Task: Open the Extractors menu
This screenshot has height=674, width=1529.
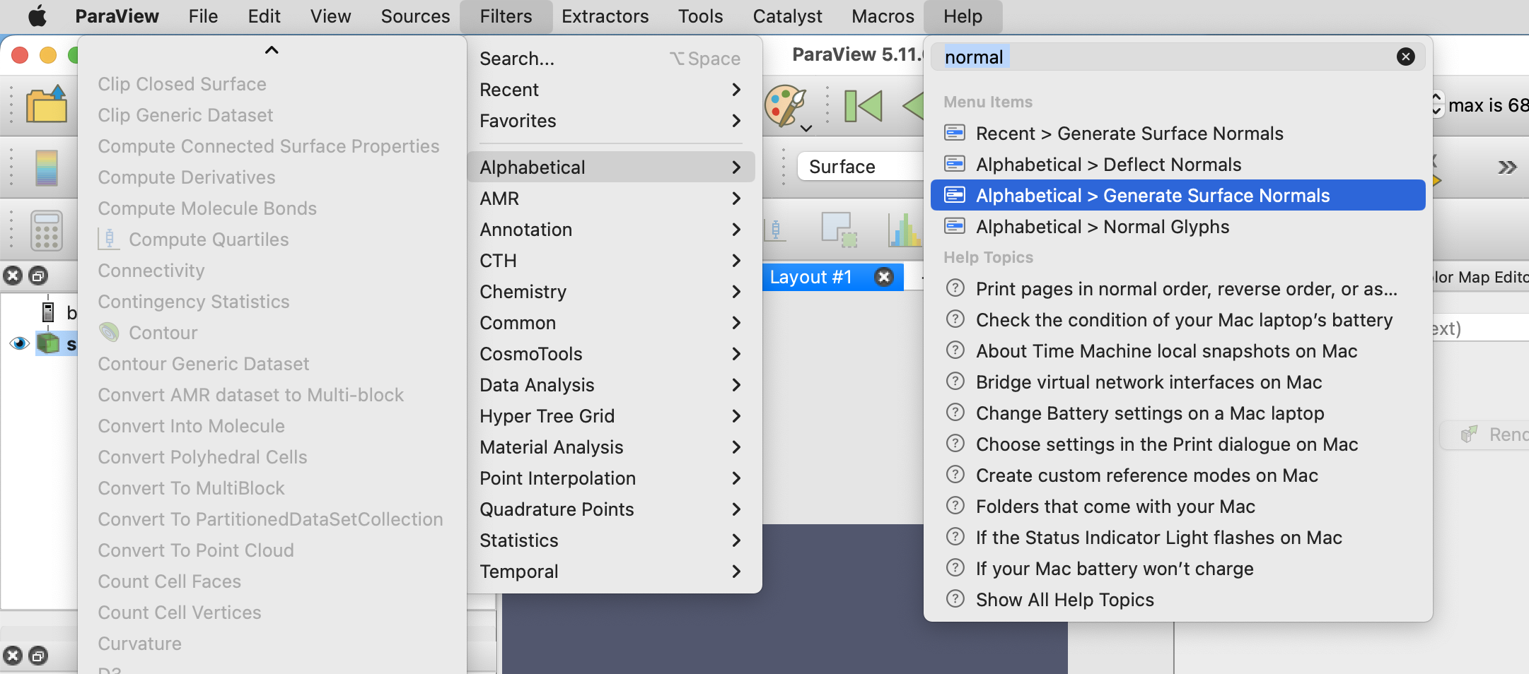Action: click(x=605, y=16)
